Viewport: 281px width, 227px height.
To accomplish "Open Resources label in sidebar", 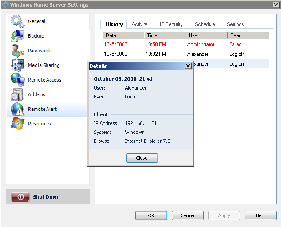I will coord(39,124).
